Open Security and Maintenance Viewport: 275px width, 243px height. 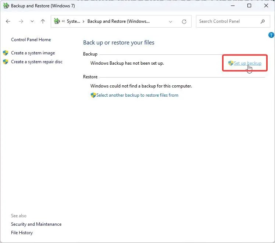(36, 224)
